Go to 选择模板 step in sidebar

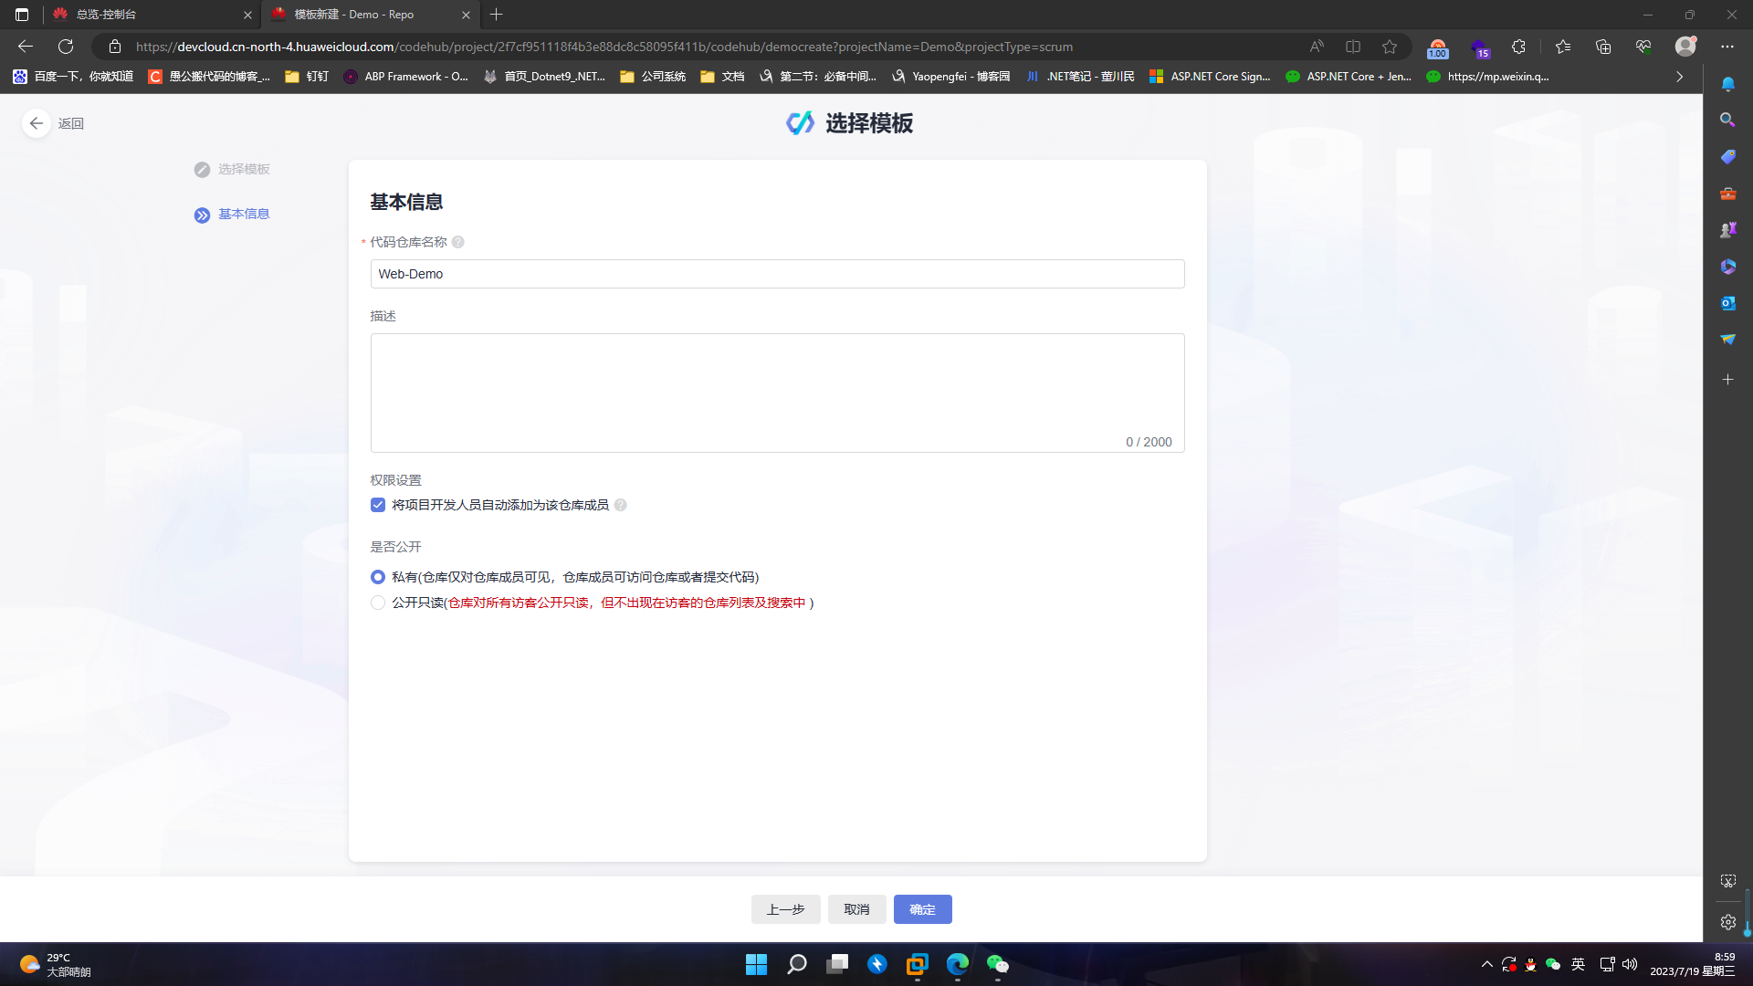pyautogui.click(x=243, y=169)
